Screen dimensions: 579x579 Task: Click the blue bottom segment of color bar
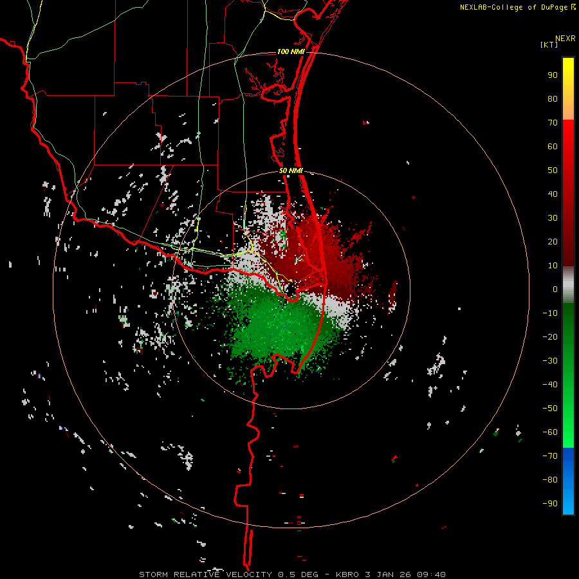(x=568, y=481)
